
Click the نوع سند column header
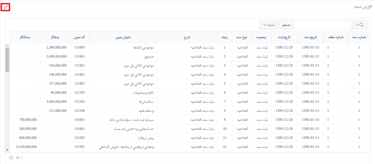(241, 37)
